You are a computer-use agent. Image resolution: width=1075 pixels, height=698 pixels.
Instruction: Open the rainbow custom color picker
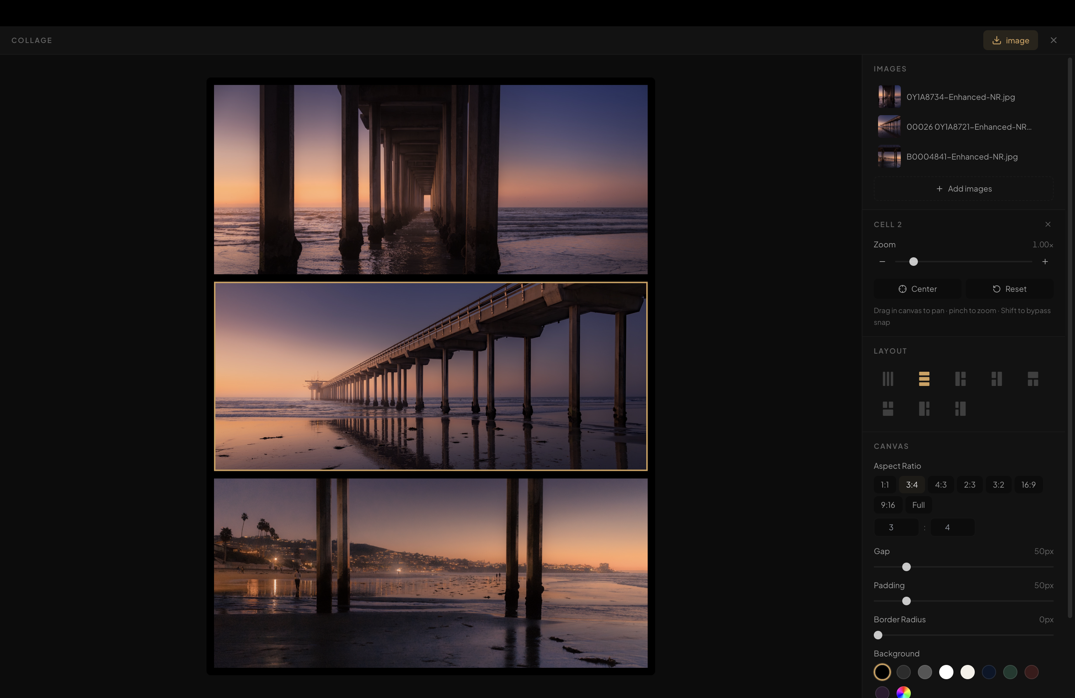coord(903,693)
